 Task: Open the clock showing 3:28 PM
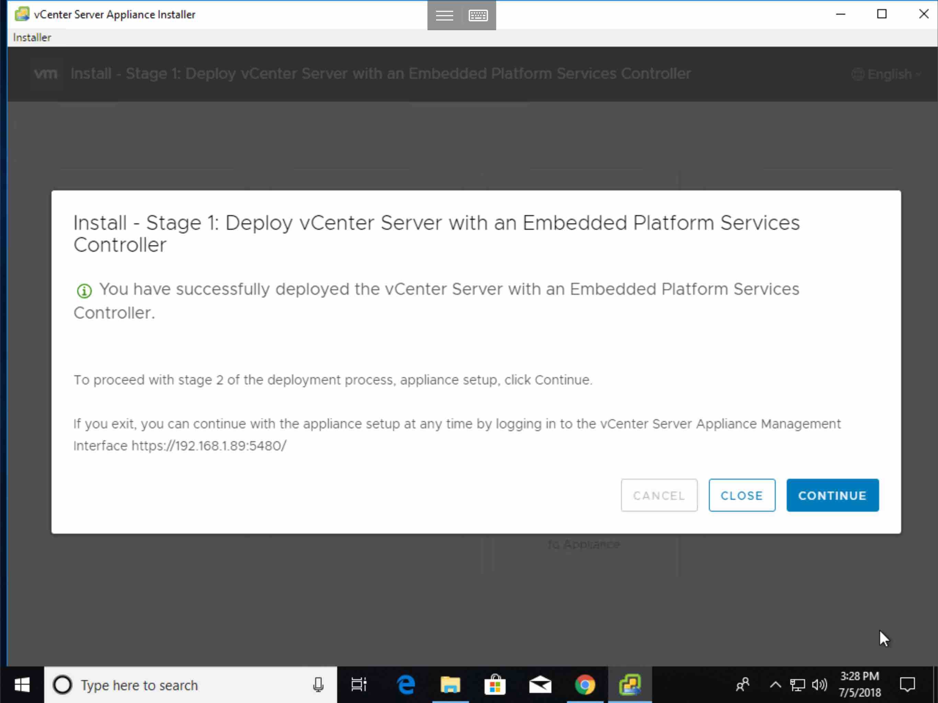(860, 684)
